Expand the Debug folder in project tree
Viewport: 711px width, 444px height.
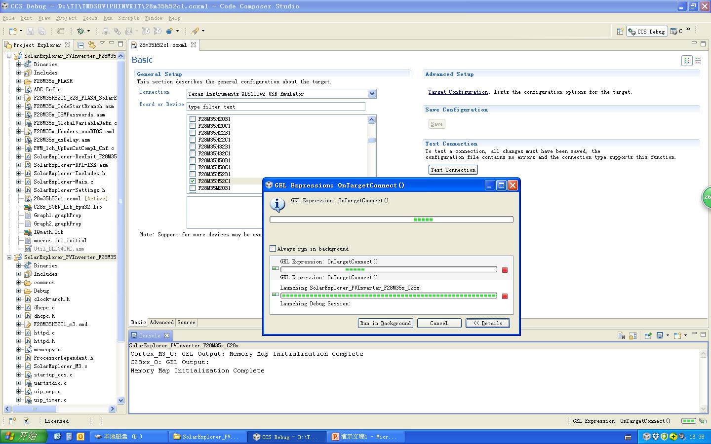[x=18, y=291]
